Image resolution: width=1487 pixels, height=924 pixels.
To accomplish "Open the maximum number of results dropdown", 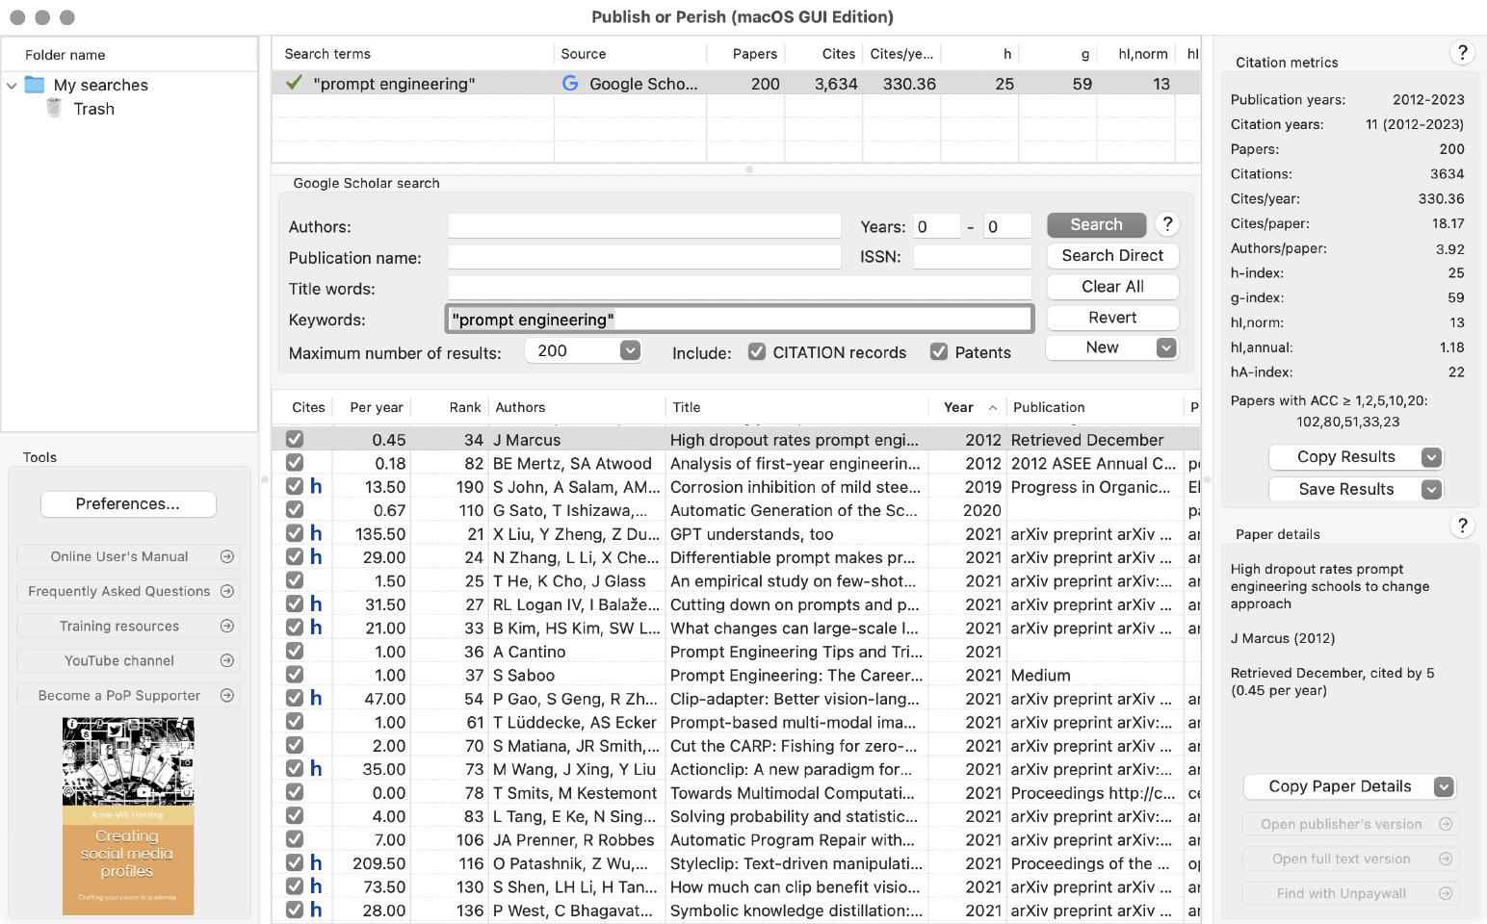I will pos(630,350).
